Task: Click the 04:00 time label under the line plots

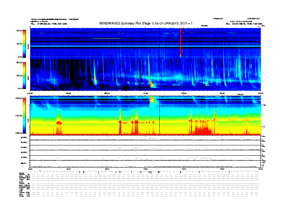Action: click(68, 169)
